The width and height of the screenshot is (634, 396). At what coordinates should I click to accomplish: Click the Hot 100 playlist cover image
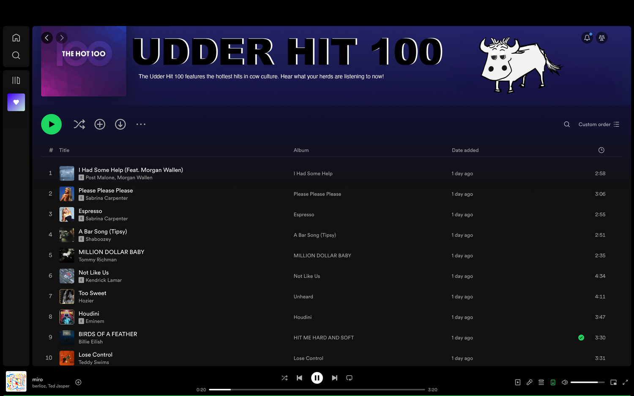coord(84,61)
